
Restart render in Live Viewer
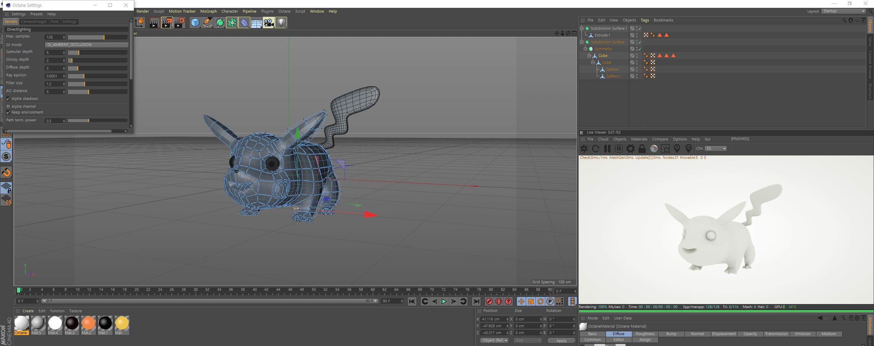pos(595,149)
